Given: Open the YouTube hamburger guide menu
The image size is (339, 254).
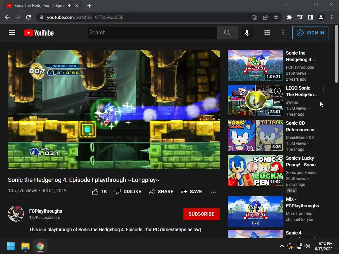Looking at the screenshot, I should 12,33.
